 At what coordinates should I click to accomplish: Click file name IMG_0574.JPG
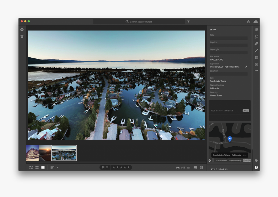click(217, 60)
